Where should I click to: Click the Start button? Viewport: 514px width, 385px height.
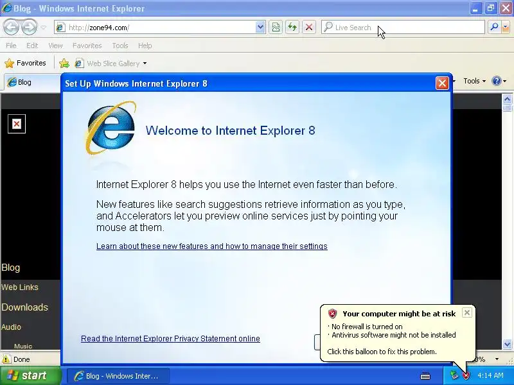coord(30,375)
